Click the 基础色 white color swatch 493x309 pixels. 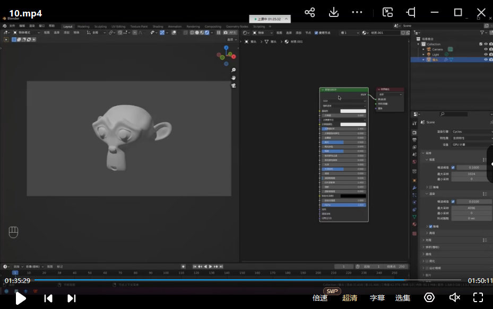tap(353, 111)
